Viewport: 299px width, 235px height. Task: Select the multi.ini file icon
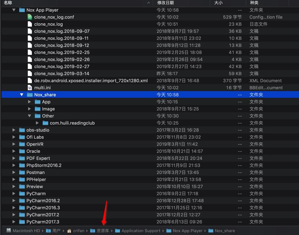pos(30,88)
